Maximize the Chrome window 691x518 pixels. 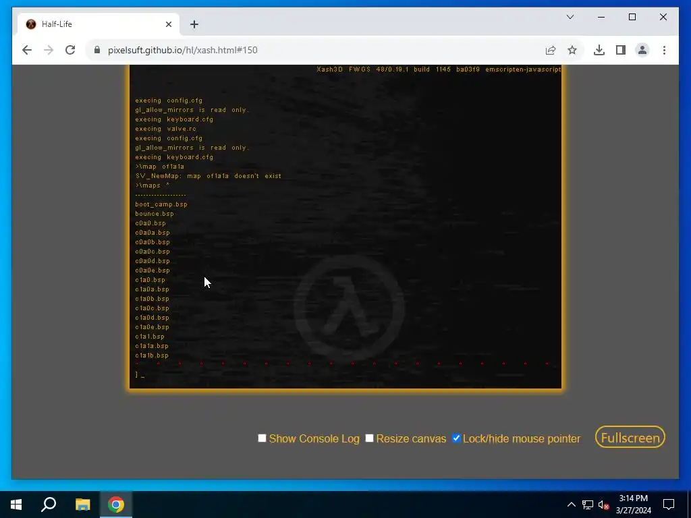pos(632,17)
